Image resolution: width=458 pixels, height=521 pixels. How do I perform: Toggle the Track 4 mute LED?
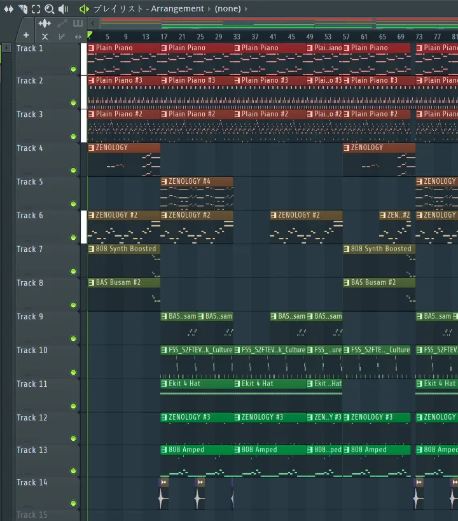[x=73, y=170]
